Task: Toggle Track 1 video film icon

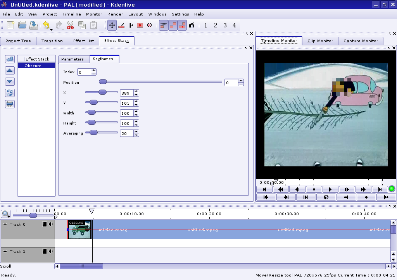Action: [x=45, y=251]
